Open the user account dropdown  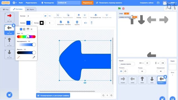pyautogui.click(x=170, y=3)
